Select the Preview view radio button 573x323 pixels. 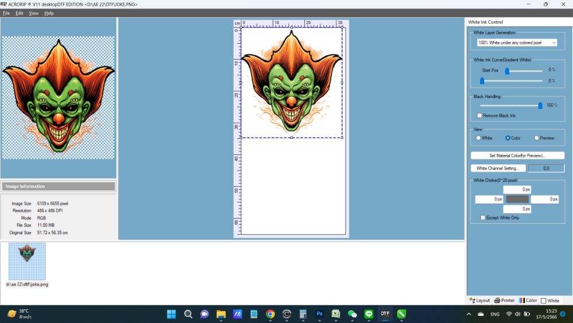coord(536,138)
